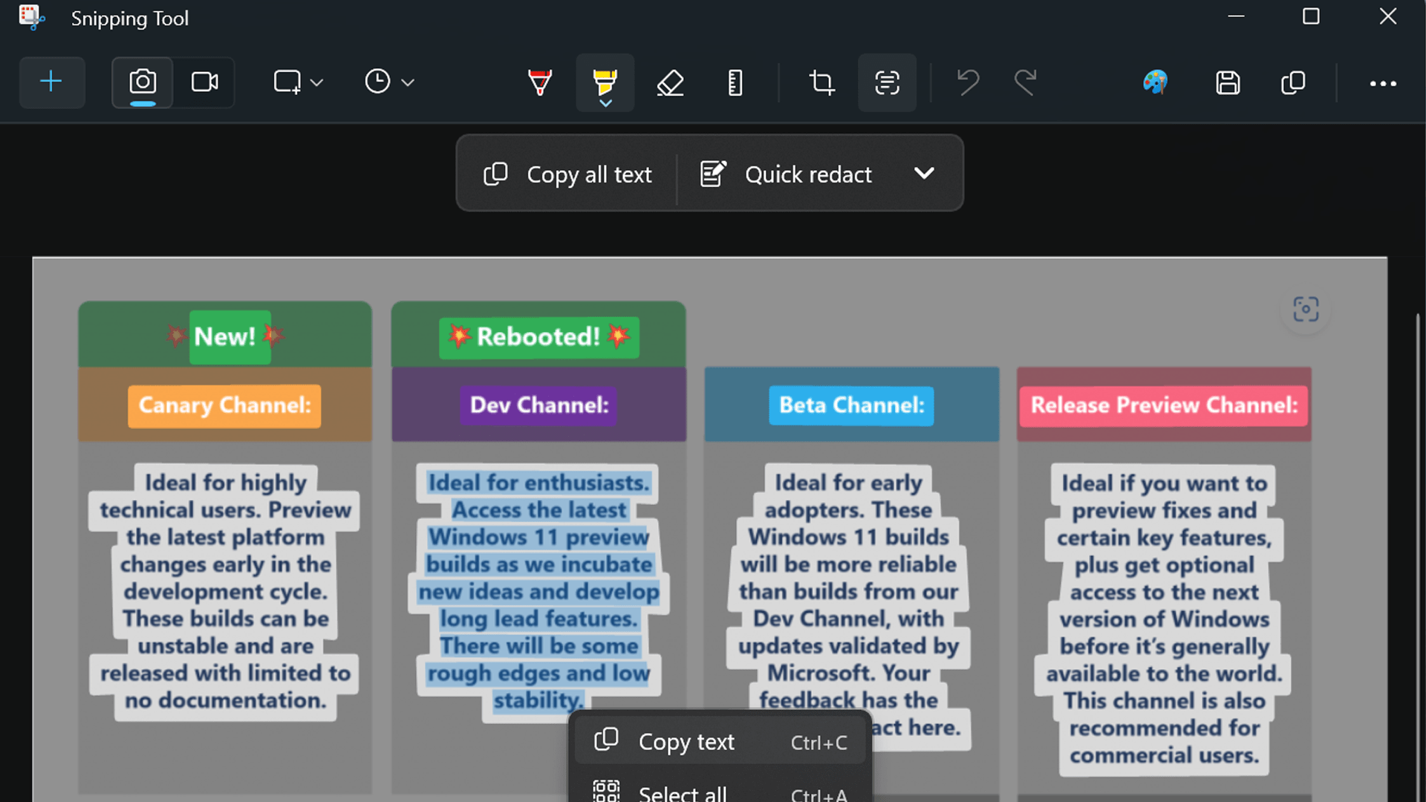Viewport: 1426px width, 802px height.
Task: Start a new snip with the plus button
Action: (x=51, y=82)
